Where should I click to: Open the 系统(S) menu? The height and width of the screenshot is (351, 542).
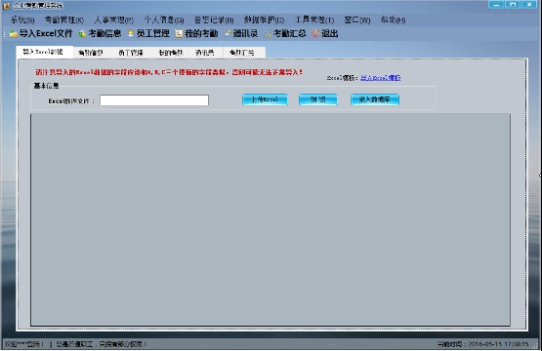[x=22, y=20]
